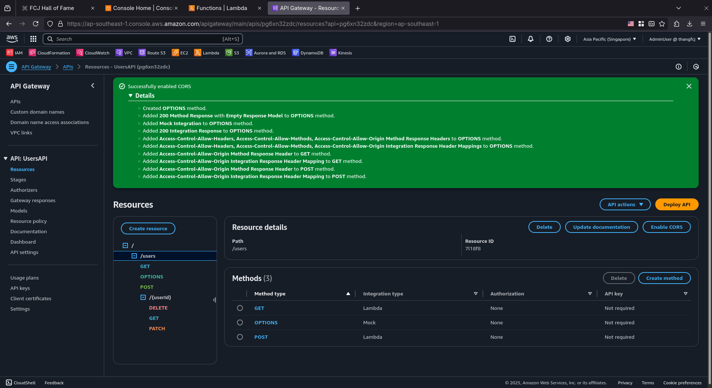Collapse the /{userId} resource node
The image size is (712, 388).
click(x=143, y=297)
